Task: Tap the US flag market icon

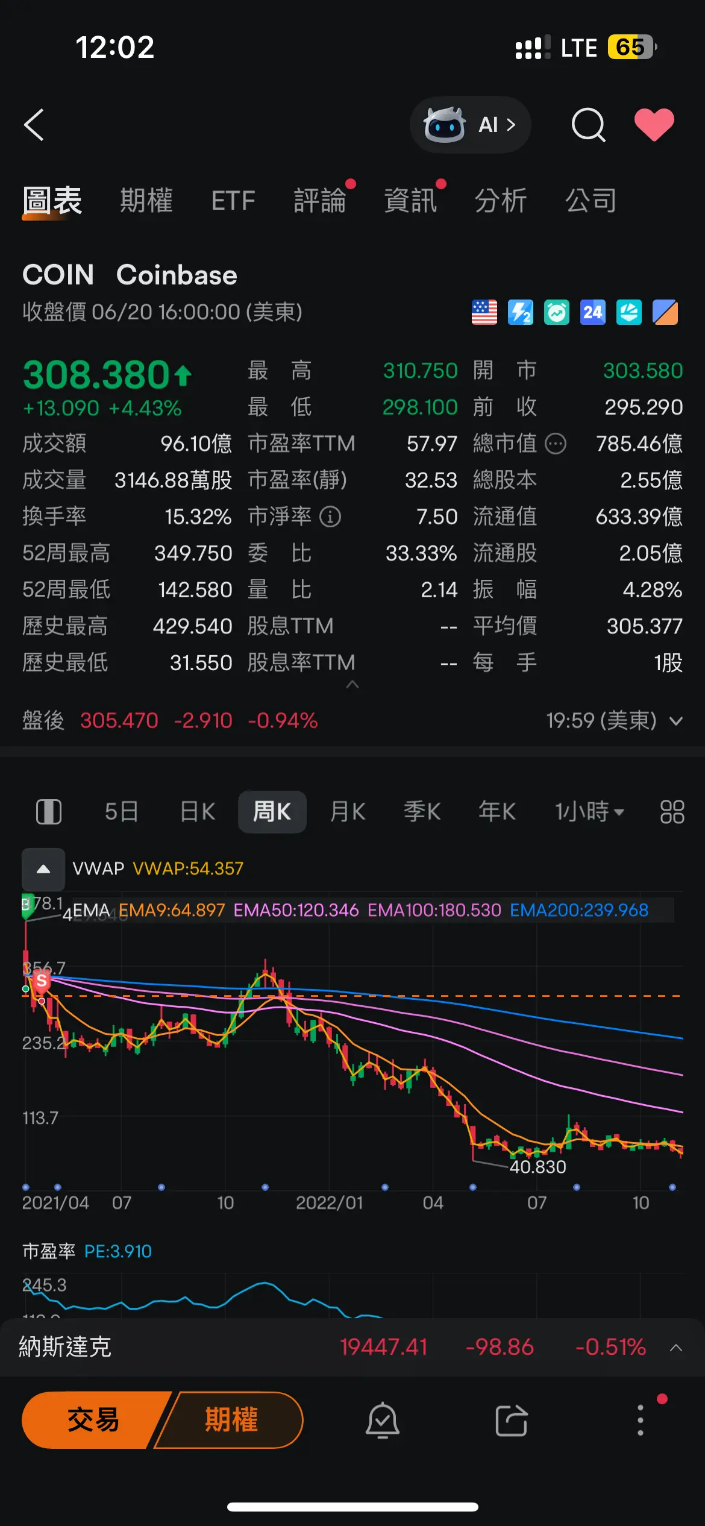Action: point(484,312)
